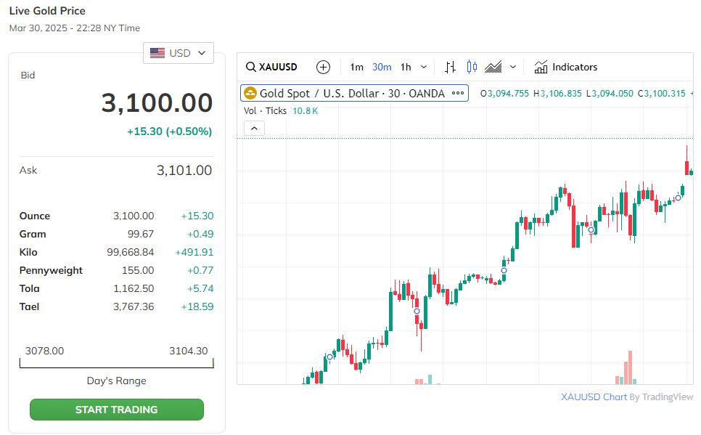701x435 pixels.
Task: Click the compare/add symbol plus icon
Action: (x=324, y=67)
